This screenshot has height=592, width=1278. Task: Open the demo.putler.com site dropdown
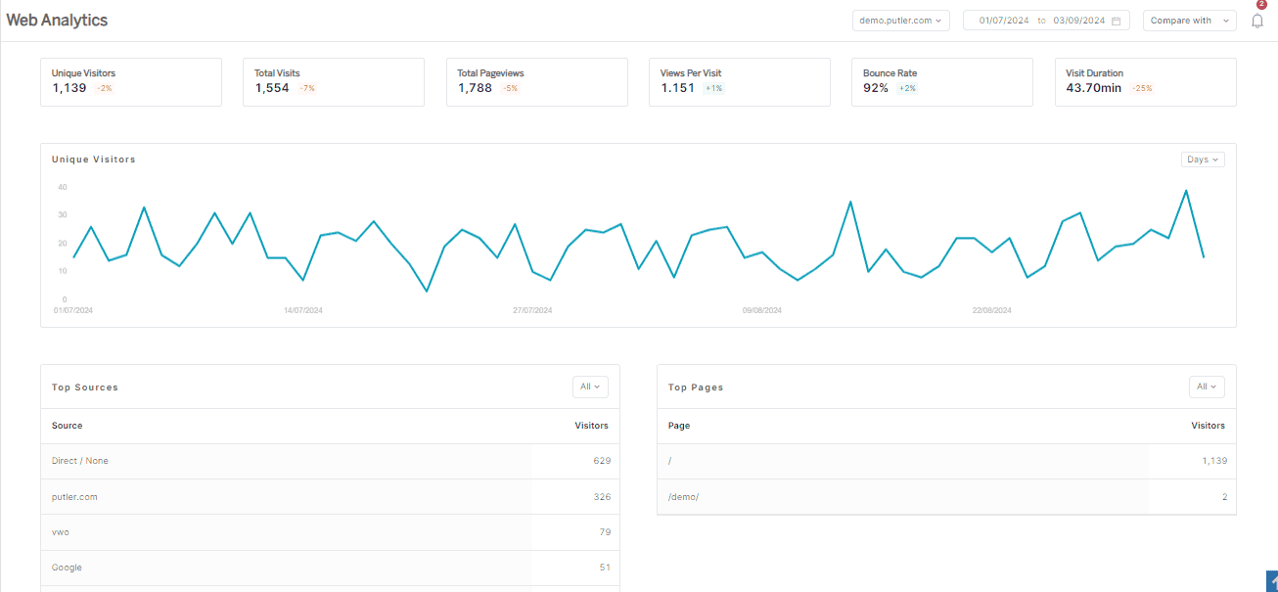pyautogui.click(x=900, y=21)
